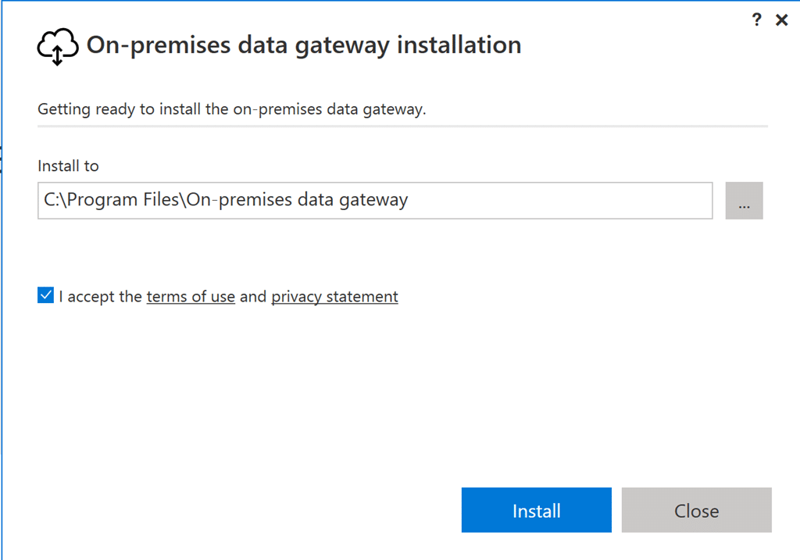This screenshot has height=560, width=800.
Task: Uncheck the accept terms checkbox
Action: click(45, 296)
